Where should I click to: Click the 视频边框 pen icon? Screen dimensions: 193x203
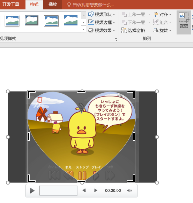click(x=91, y=22)
